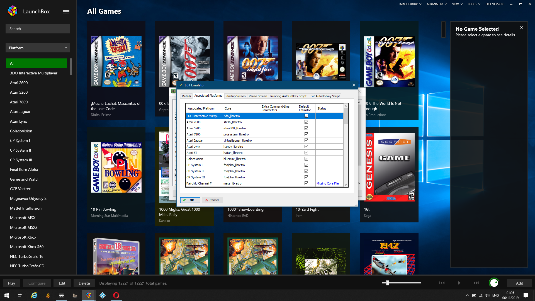
Task: Show hidden system tray icons
Action: click(x=467, y=295)
